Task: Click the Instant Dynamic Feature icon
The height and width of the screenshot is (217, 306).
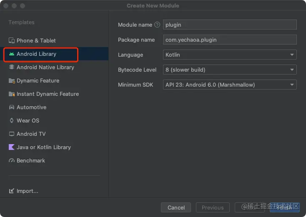Action: point(12,94)
